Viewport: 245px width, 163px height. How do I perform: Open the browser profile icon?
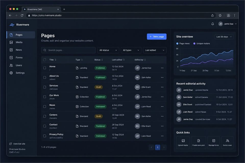228,15
